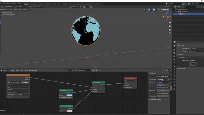Viewport: 204px width, 115px height.
Task: Open the Tool properties tab icon
Action: pyautogui.click(x=174, y=46)
